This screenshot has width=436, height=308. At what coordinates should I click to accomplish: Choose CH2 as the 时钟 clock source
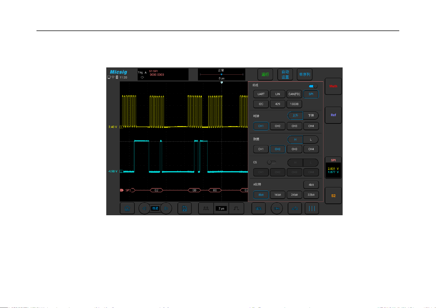click(278, 126)
